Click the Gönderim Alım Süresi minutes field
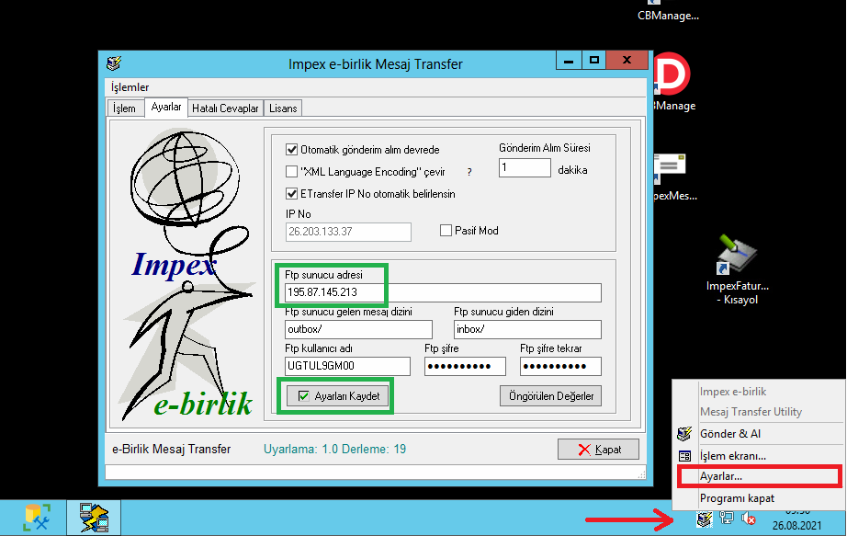The image size is (847, 536). click(525, 167)
